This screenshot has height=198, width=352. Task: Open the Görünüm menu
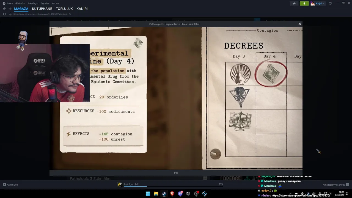tap(20, 3)
